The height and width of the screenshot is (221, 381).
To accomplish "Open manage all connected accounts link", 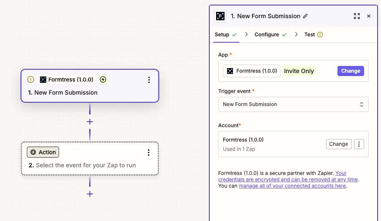I will (x=292, y=186).
